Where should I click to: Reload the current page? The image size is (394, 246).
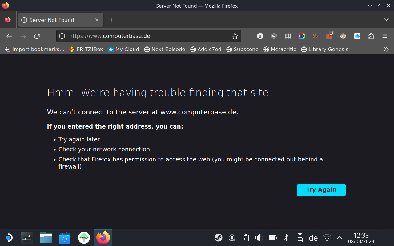[x=37, y=36]
